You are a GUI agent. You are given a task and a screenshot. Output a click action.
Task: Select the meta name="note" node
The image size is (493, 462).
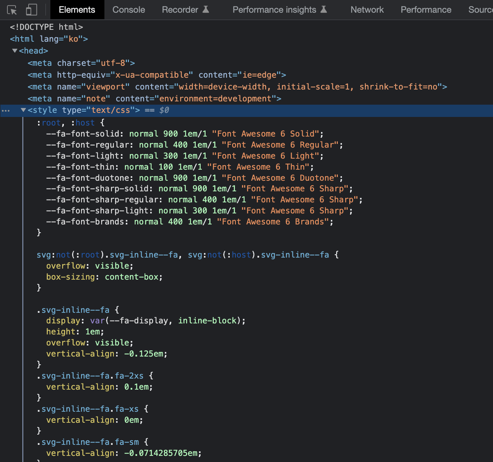154,99
